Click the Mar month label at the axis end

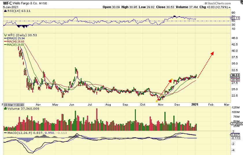[227, 105]
